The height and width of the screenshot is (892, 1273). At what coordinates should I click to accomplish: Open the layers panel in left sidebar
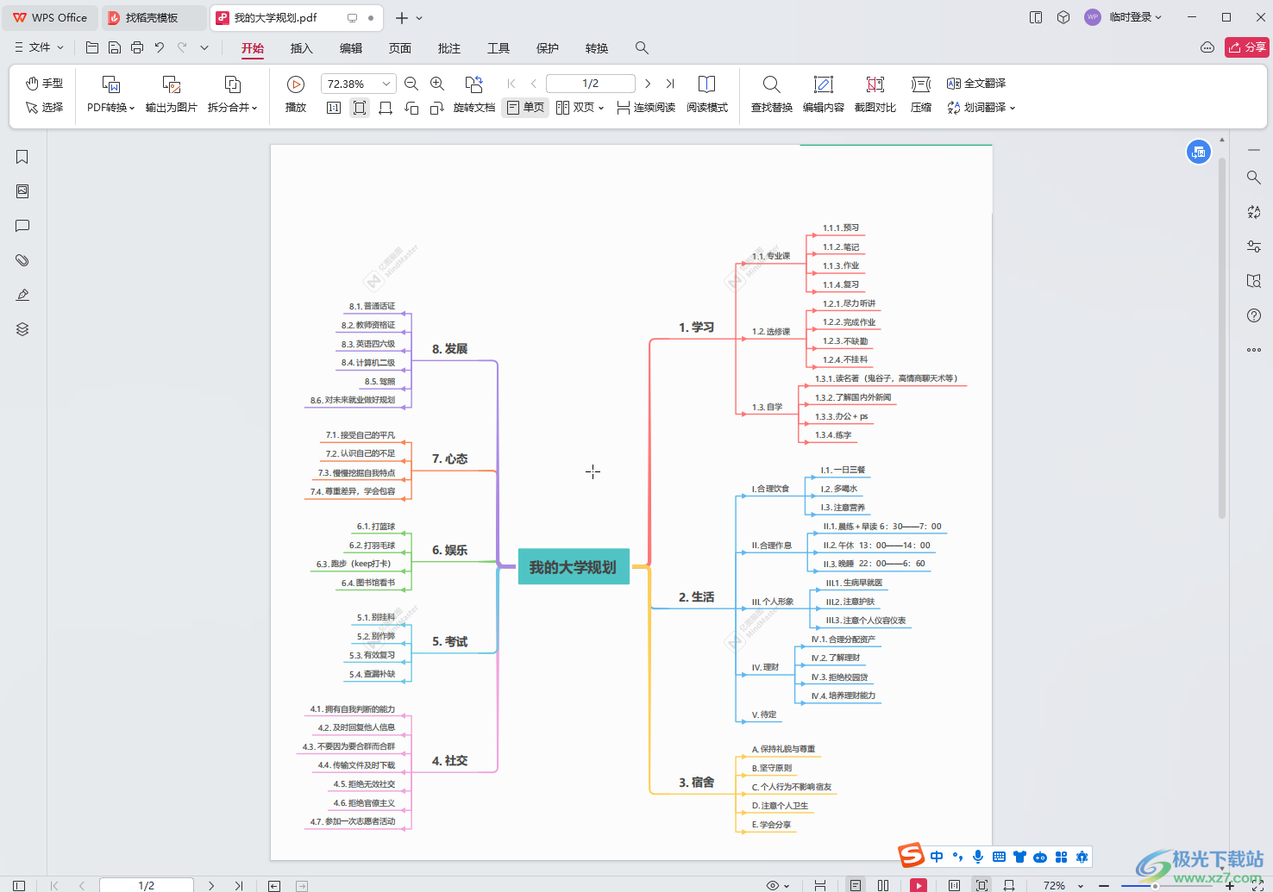tap(22, 329)
